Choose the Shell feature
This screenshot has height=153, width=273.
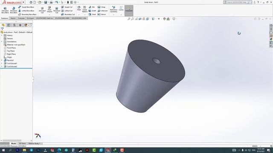pos(92,14)
